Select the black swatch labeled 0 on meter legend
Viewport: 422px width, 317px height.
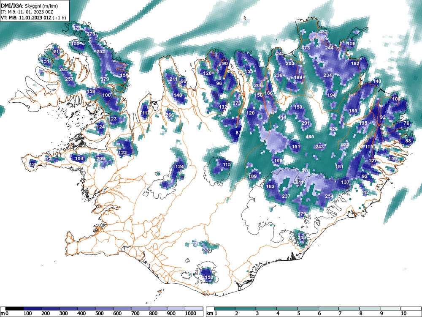pyautogui.click(x=14, y=309)
